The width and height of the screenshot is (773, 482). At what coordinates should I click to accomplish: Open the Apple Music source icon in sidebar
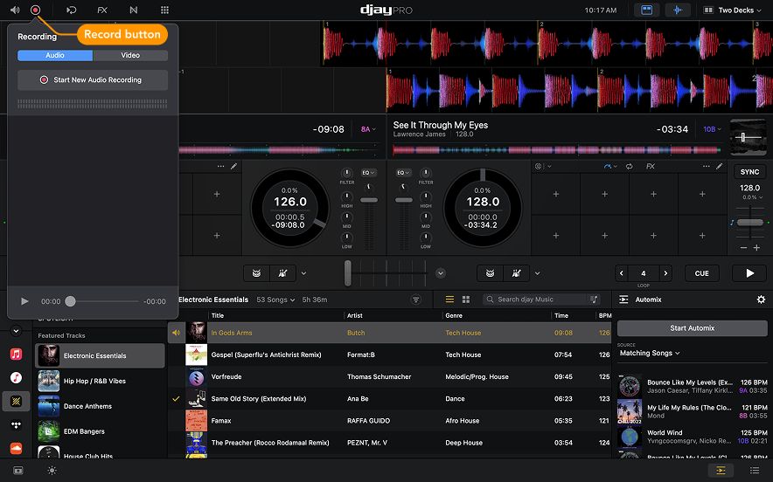coord(16,354)
